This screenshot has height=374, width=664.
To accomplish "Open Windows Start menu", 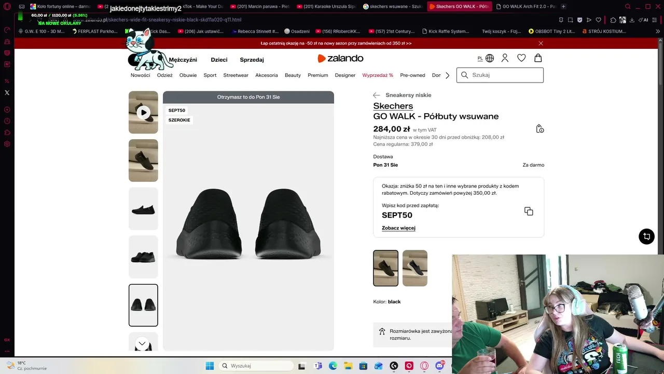I will tap(210, 366).
